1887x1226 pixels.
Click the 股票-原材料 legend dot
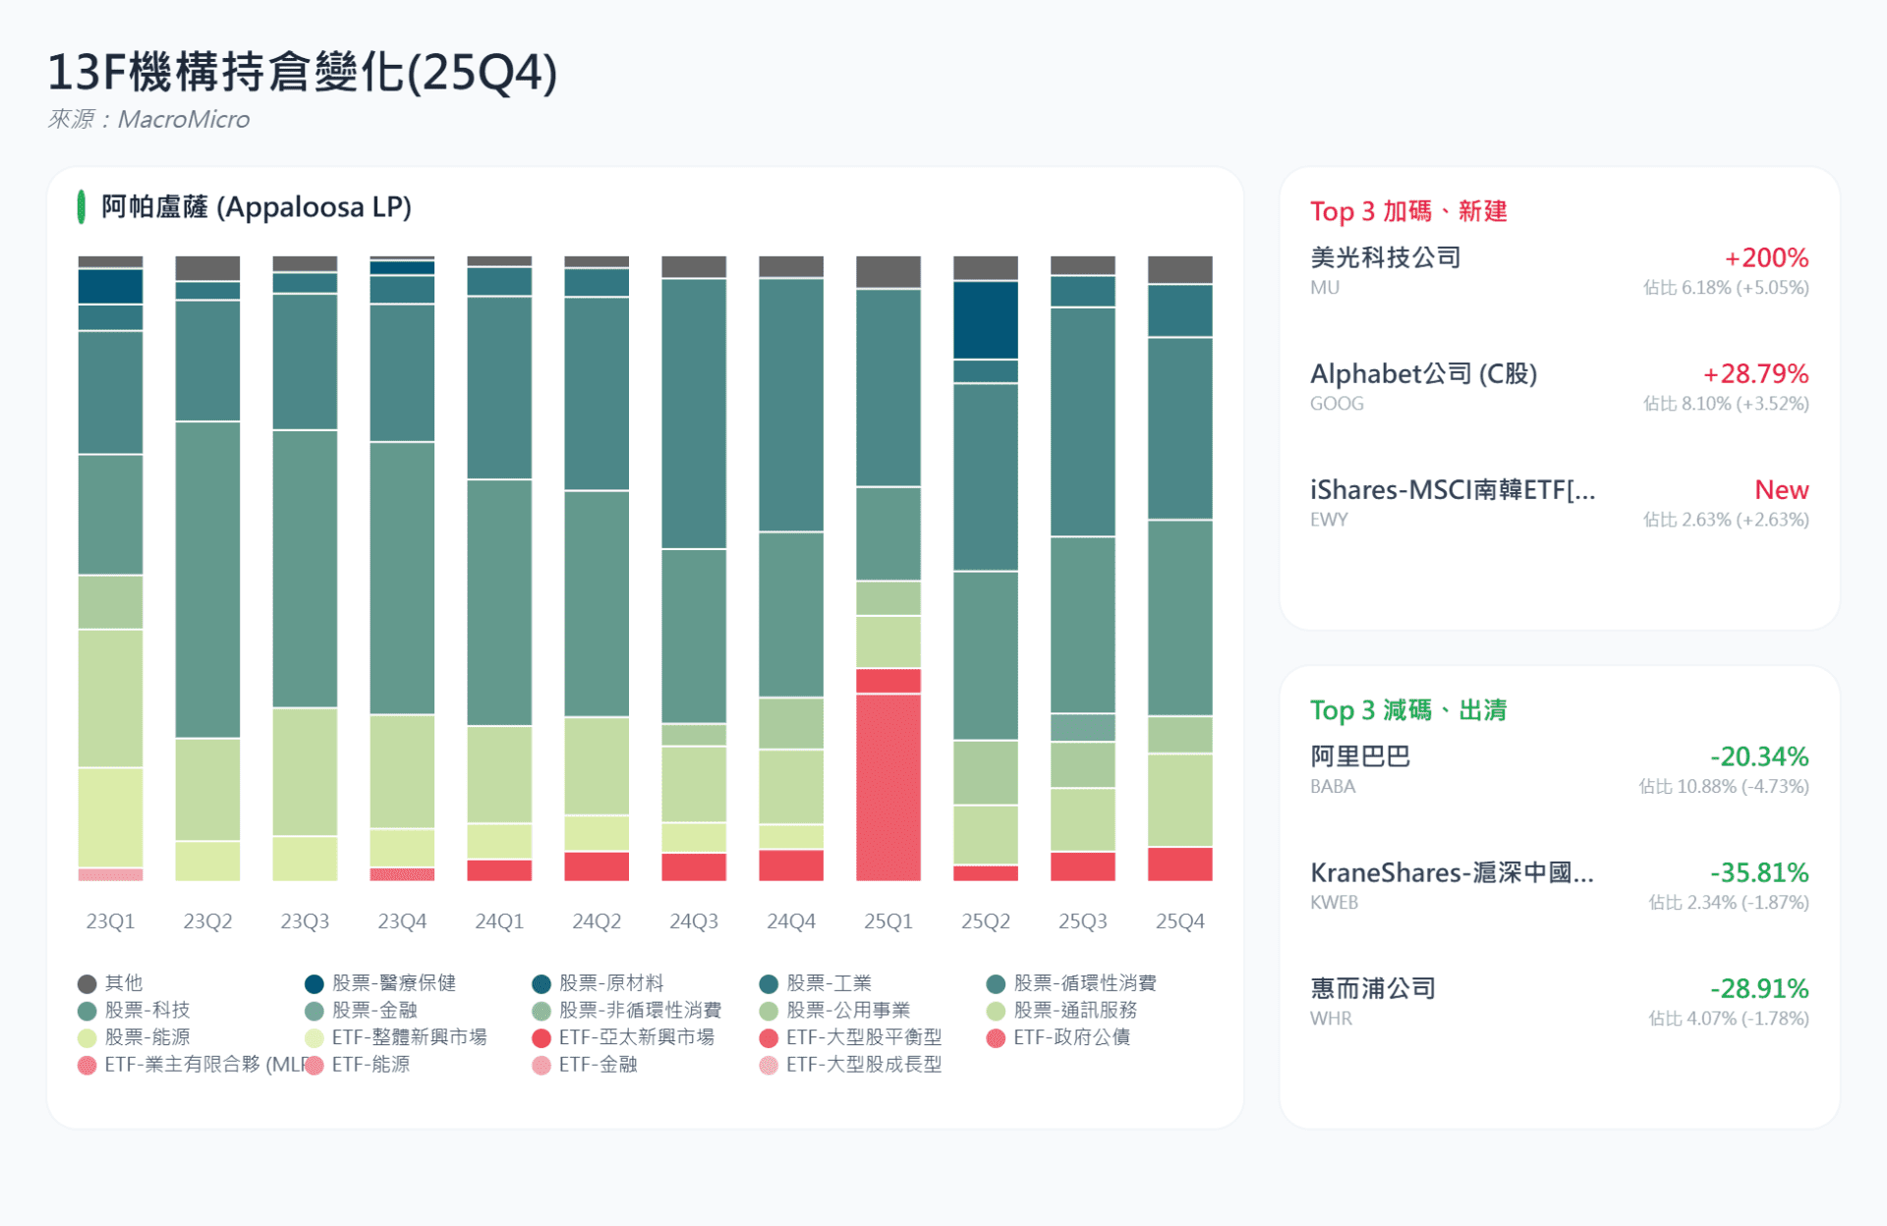pyautogui.click(x=542, y=983)
